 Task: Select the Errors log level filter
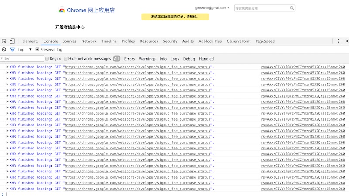(130, 59)
